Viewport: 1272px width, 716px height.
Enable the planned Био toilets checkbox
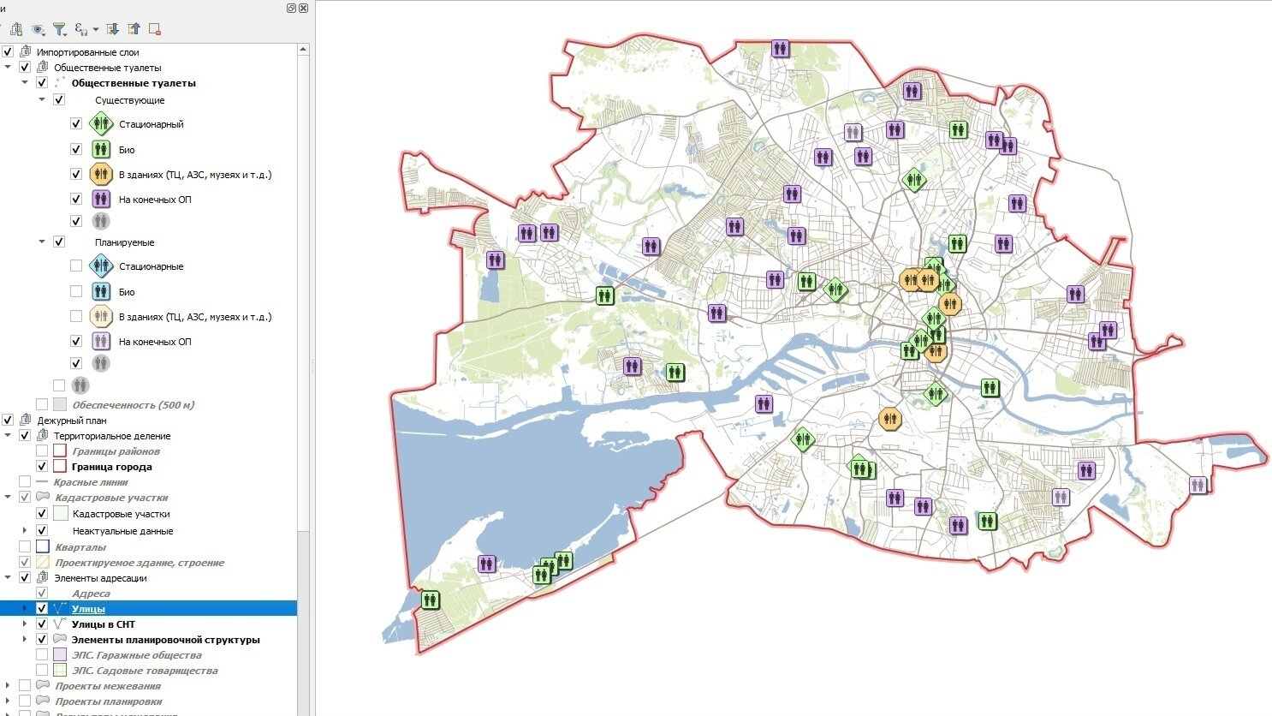tap(76, 292)
